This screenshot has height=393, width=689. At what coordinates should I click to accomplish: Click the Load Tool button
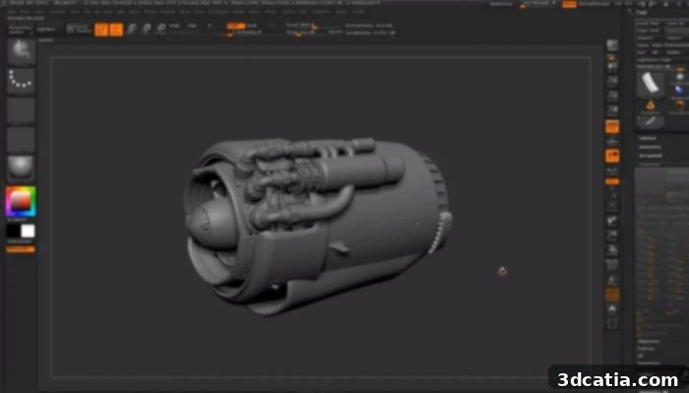648,24
